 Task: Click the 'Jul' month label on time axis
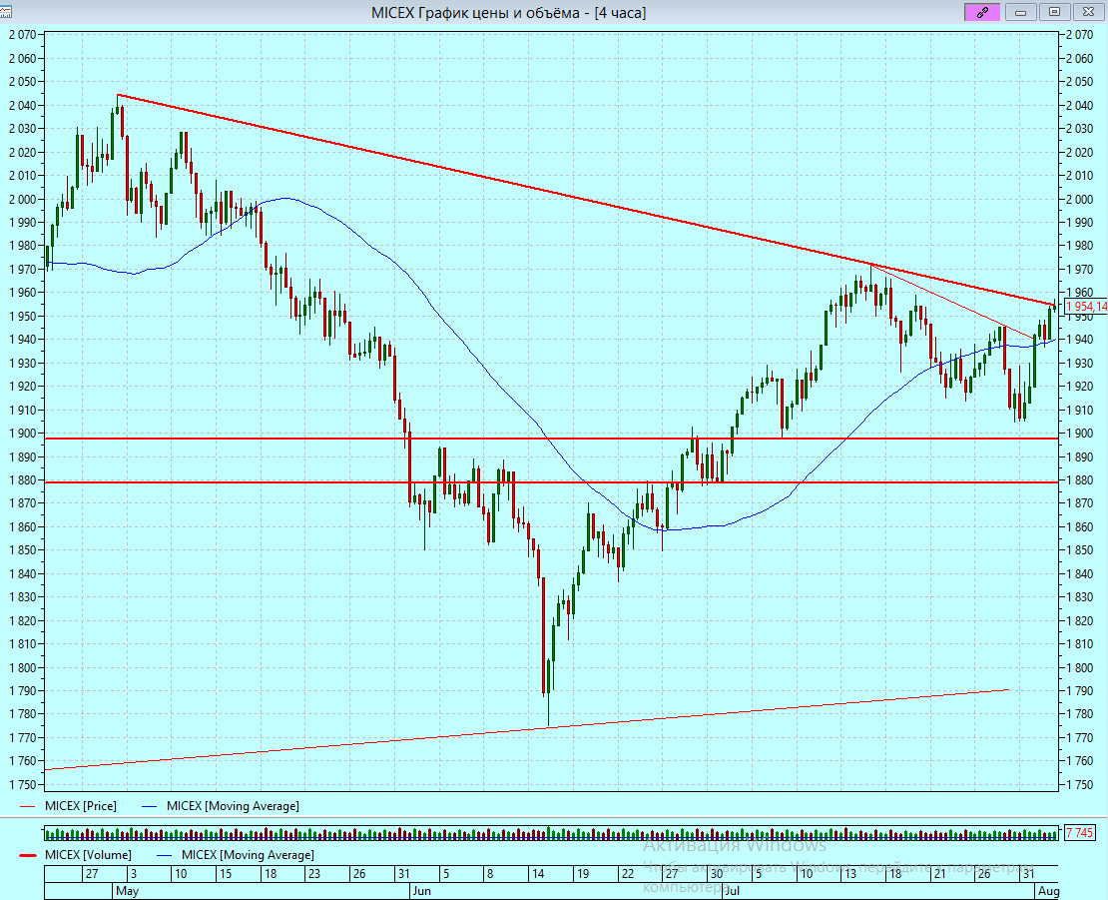pyautogui.click(x=732, y=891)
